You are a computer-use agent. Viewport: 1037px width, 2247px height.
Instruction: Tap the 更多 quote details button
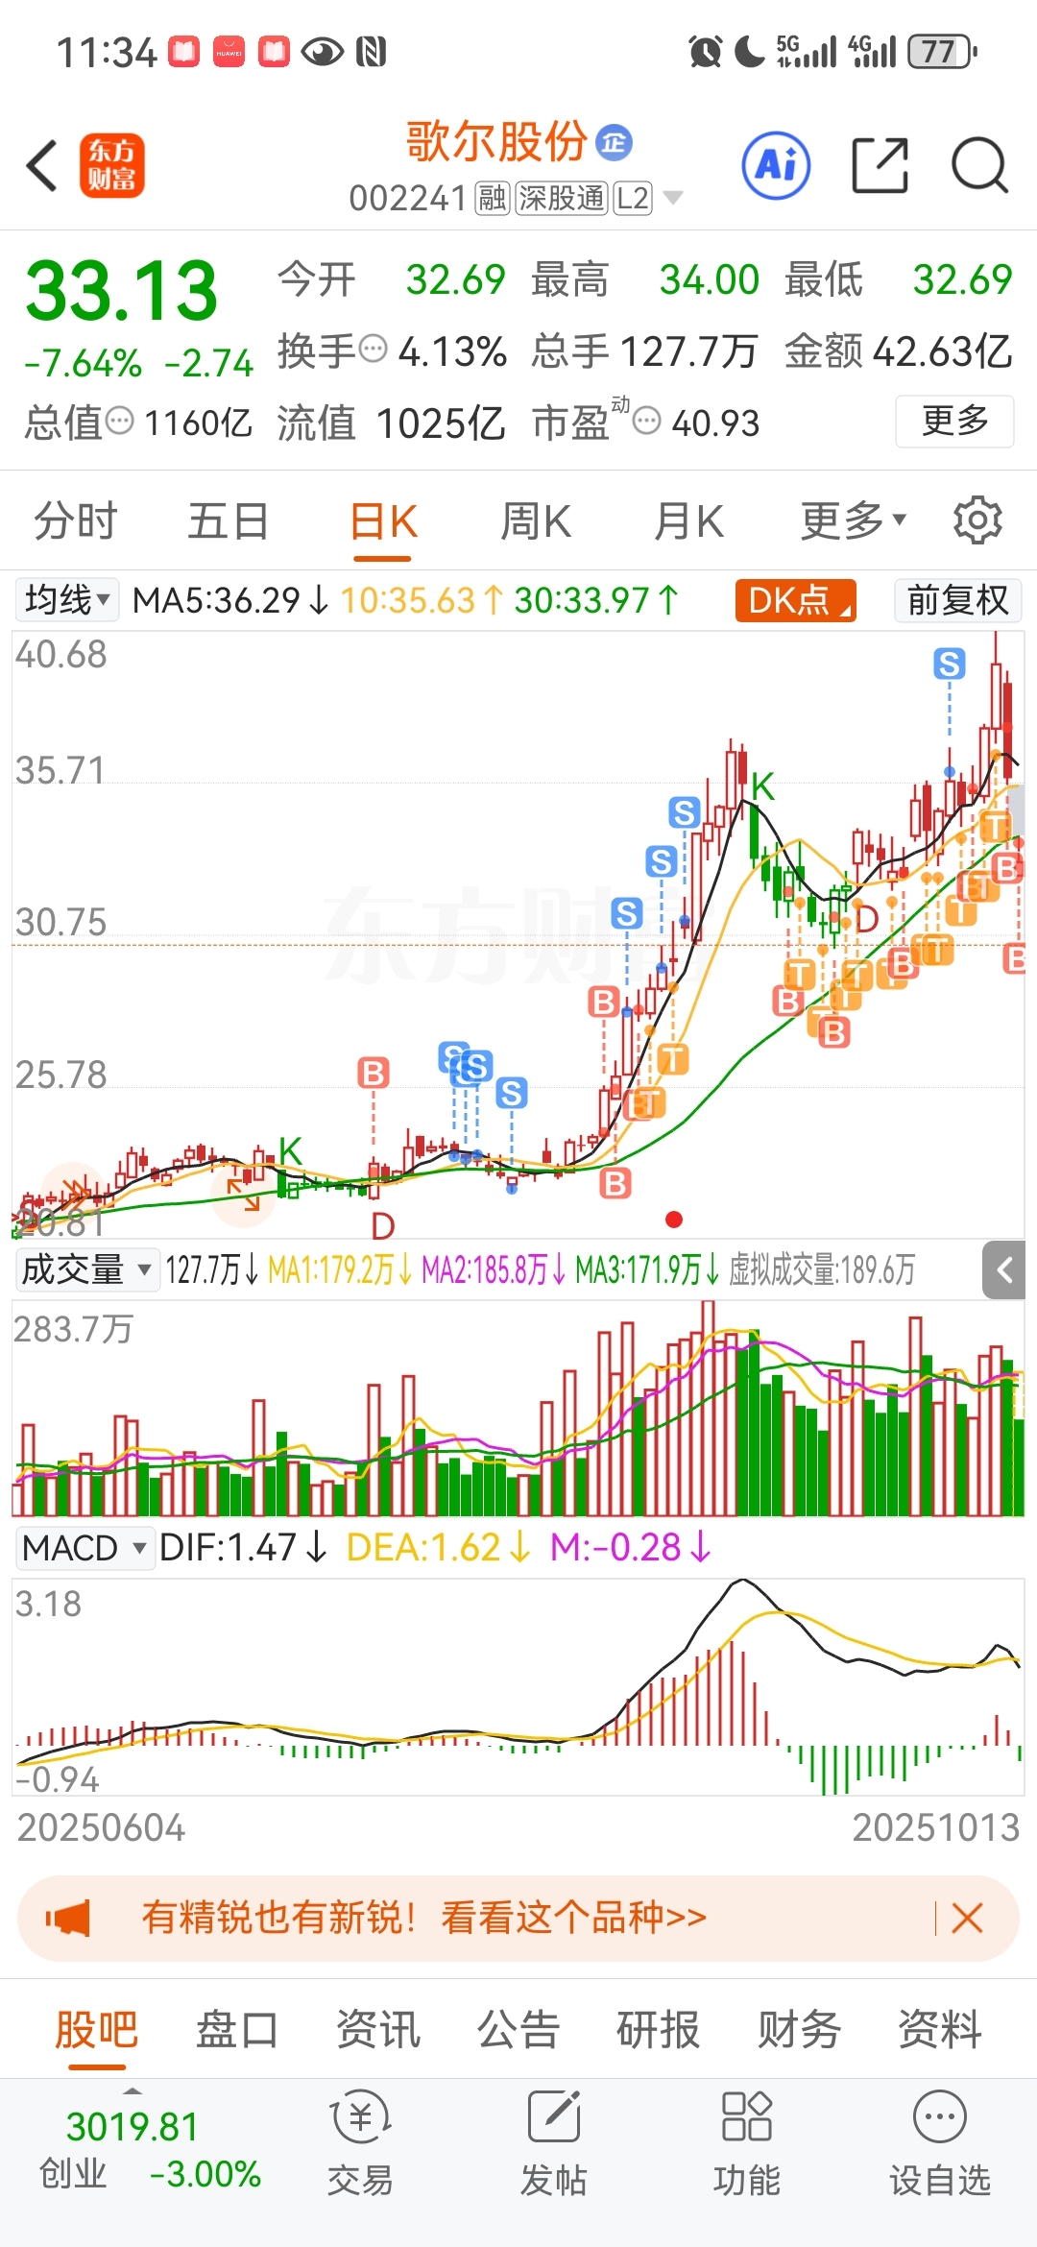(954, 421)
